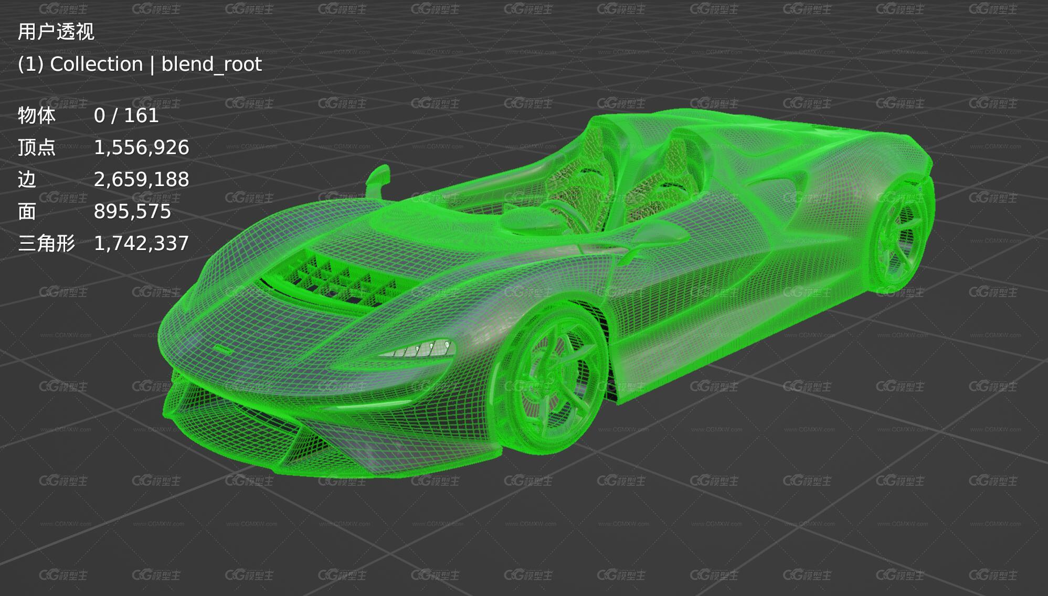1048x596 pixels.
Task: Click the '(1) Collection | blend_root' text
Action: 140,64
